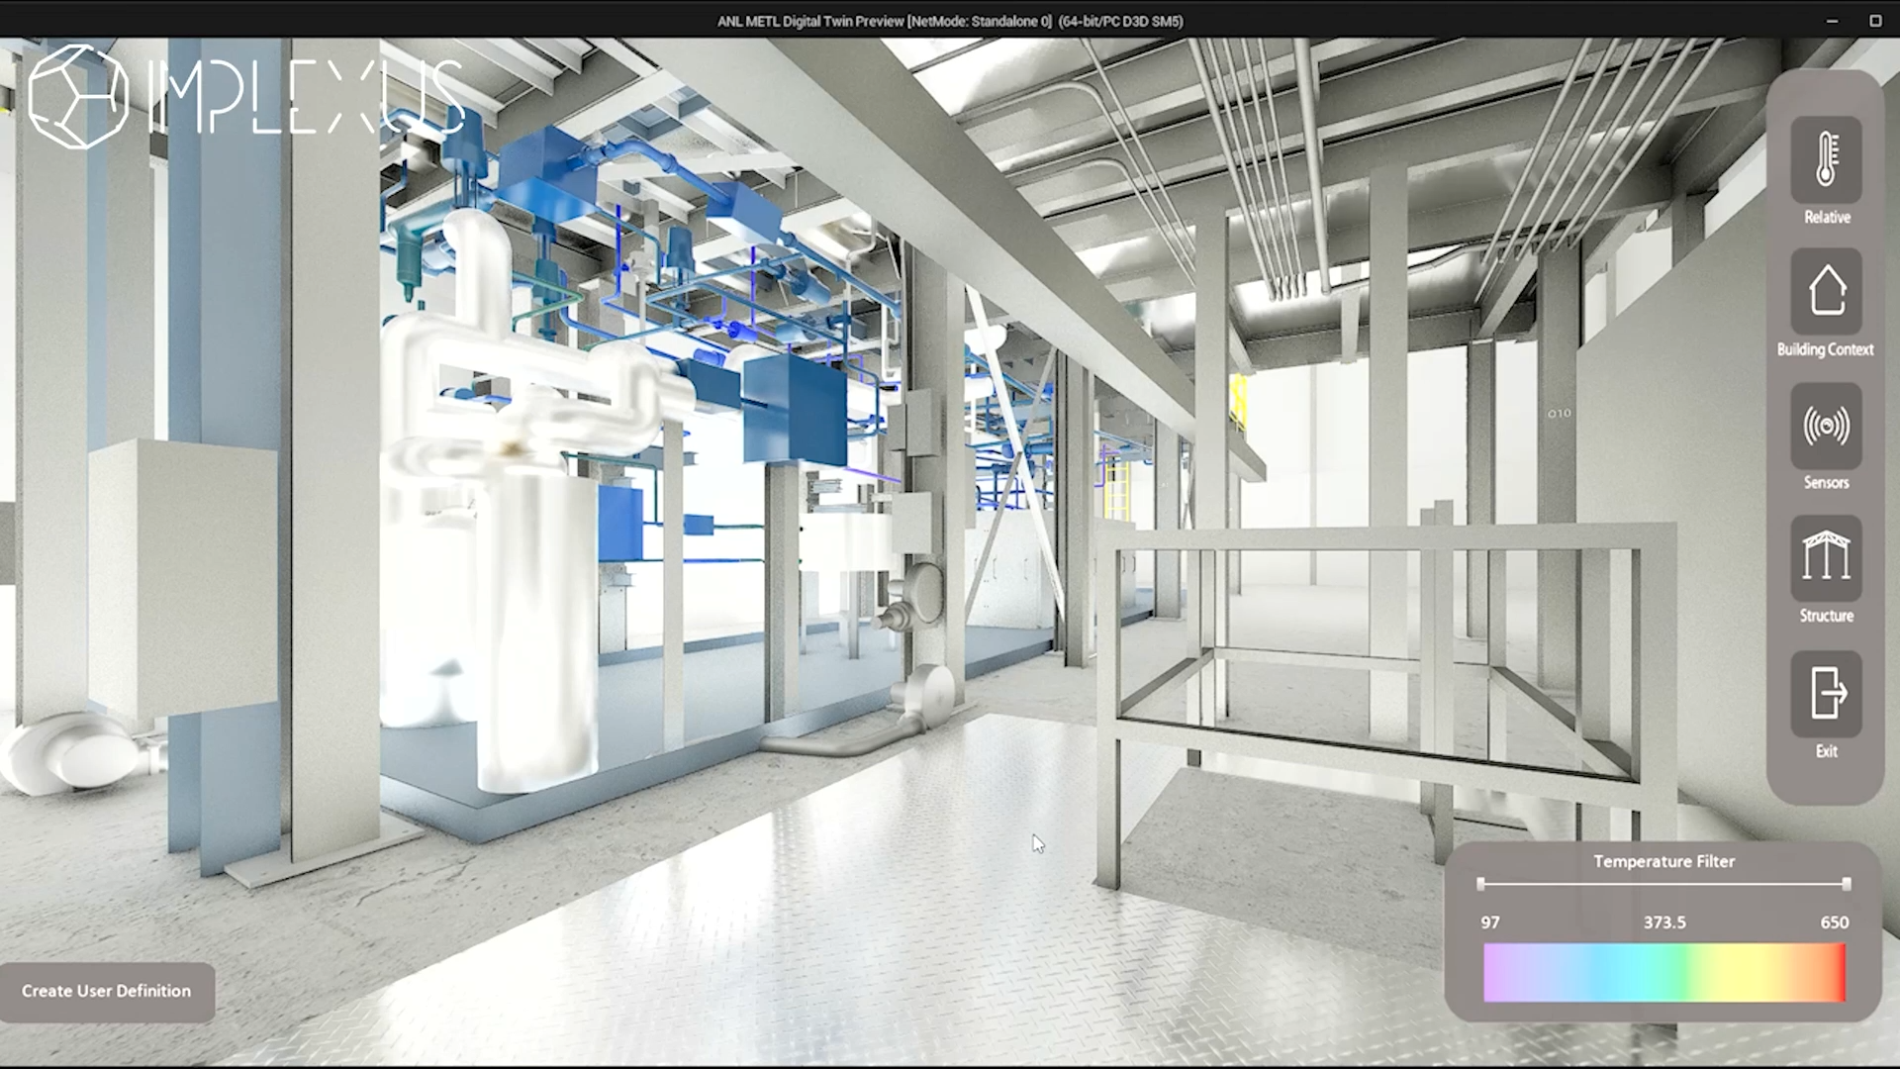The image size is (1900, 1069).
Task: Minimize the application window
Action: point(1833,21)
